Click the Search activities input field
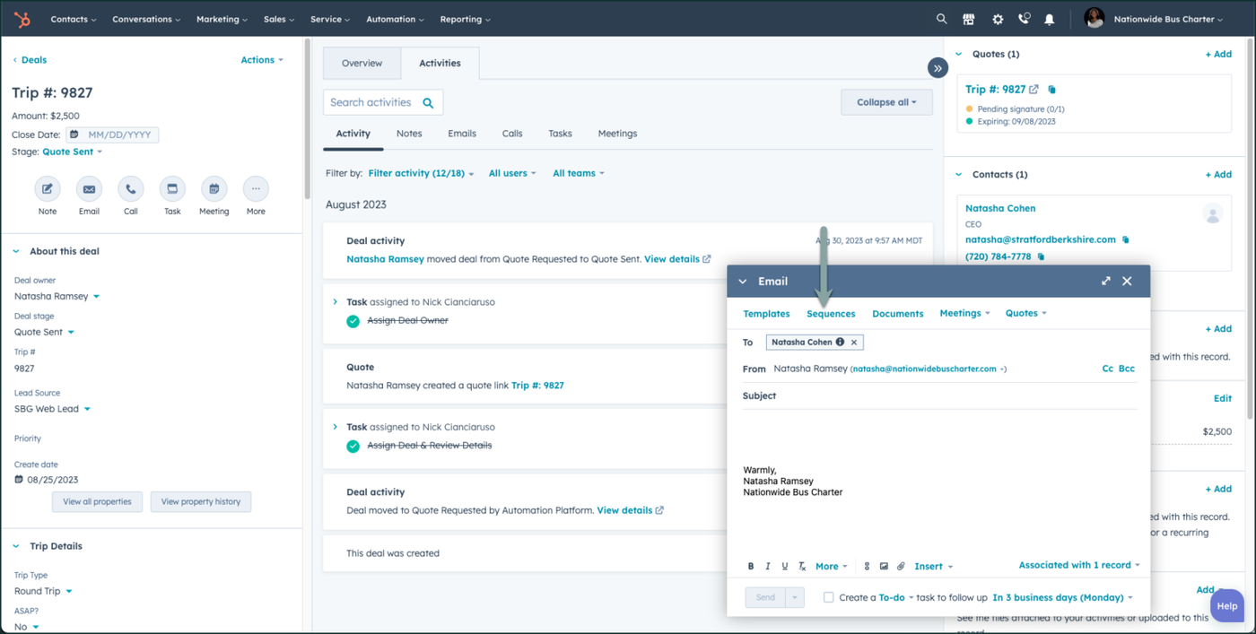This screenshot has width=1256, height=634. [371, 102]
